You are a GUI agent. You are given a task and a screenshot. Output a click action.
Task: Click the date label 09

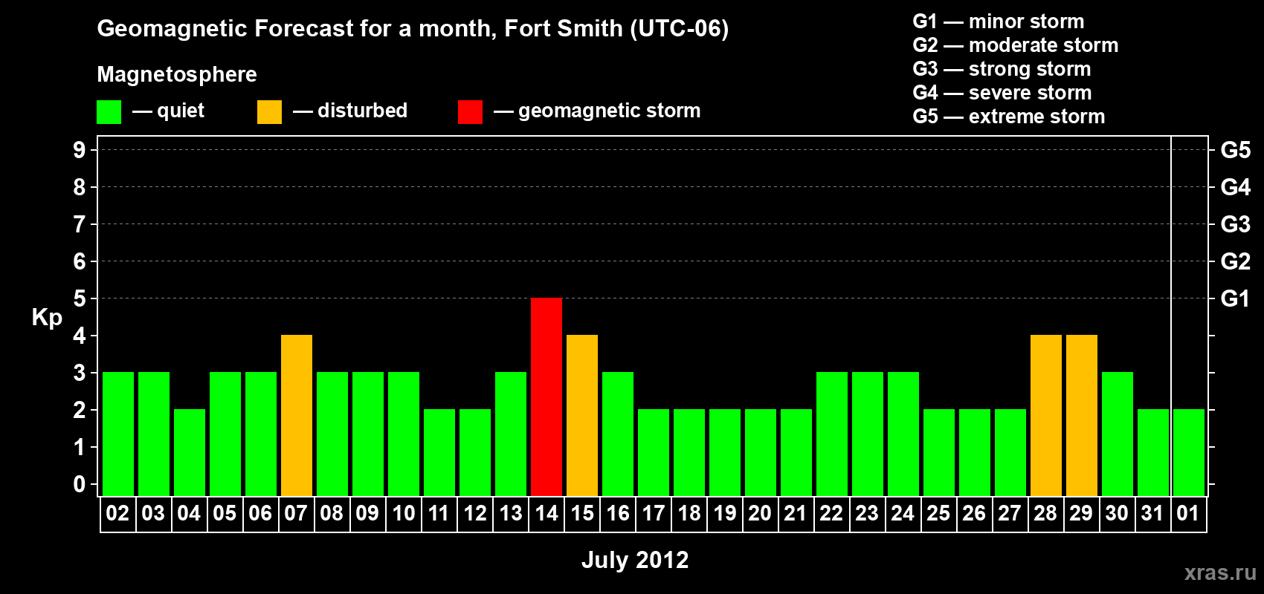coord(367,513)
